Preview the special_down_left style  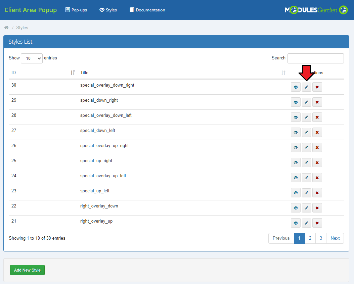pos(296,132)
